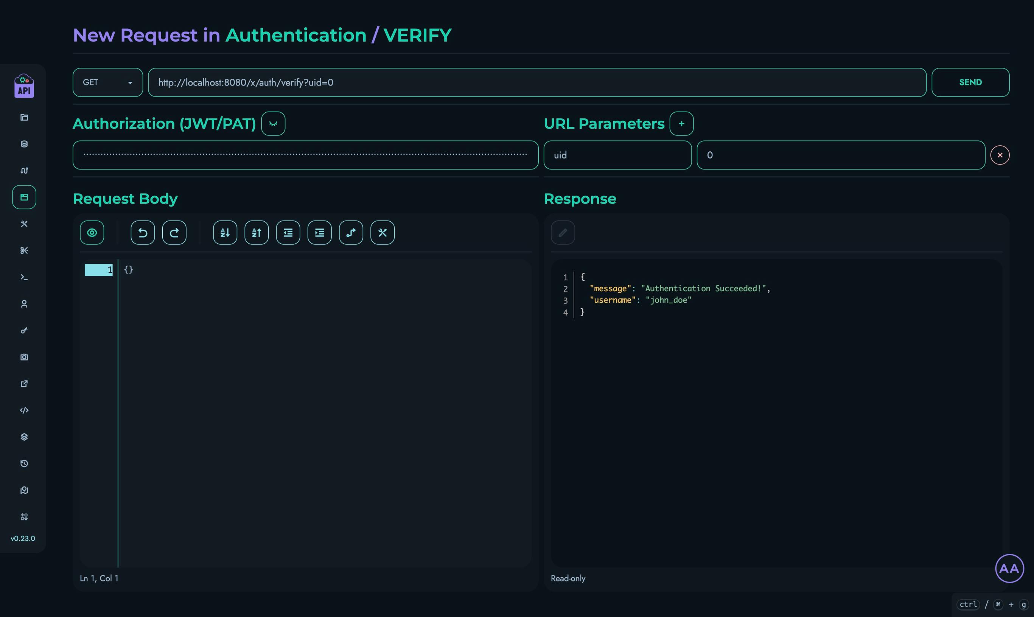This screenshot has height=617, width=1034.
Task: Open the database icon in the sidebar
Action: click(x=24, y=144)
